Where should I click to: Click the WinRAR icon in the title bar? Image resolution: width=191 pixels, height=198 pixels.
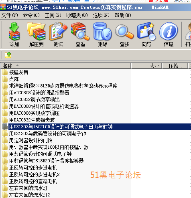pos(3,7)
